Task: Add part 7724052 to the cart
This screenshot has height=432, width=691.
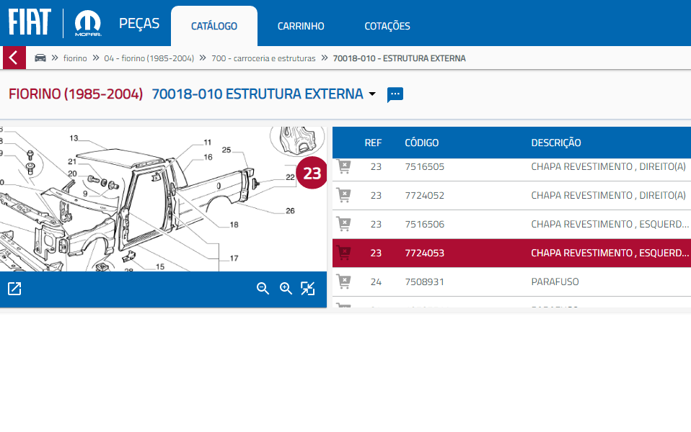Action: pyautogui.click(x=344, y=195)
